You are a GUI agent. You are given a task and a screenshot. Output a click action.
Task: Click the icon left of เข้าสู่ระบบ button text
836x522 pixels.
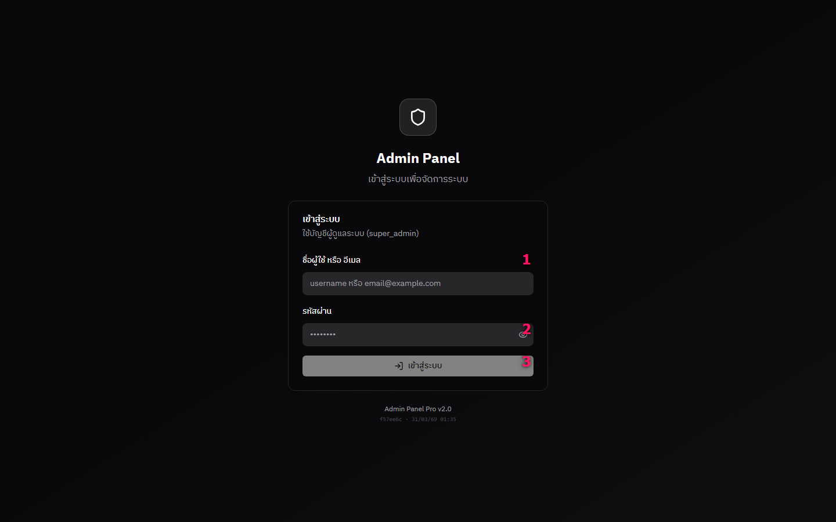pyautogui.click(x=399, y=365)
